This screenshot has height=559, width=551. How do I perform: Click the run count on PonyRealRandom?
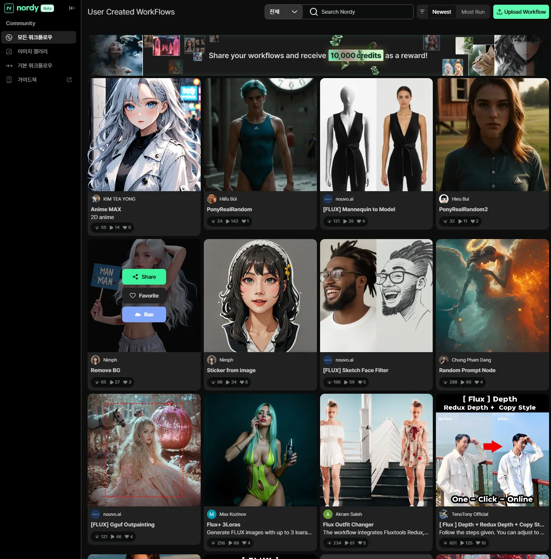pyautogui.click(x=232, y=221)
